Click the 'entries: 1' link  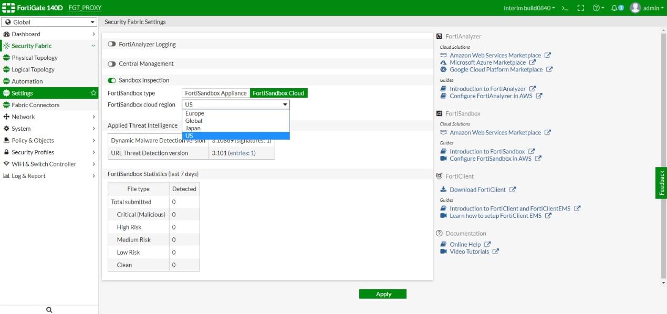242,153
